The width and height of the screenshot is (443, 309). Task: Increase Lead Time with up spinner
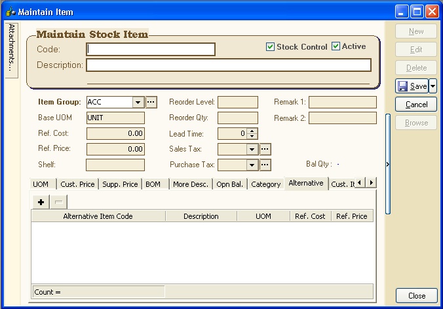pyautogui.click(x=252, y=131)
